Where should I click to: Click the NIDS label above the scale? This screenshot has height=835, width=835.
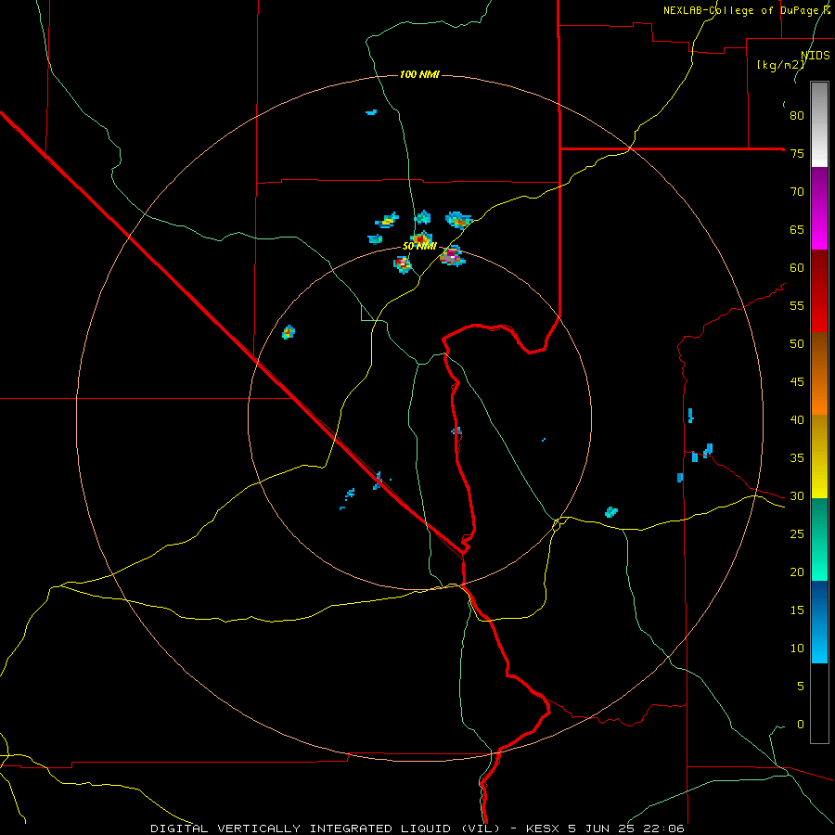point(815,55)
